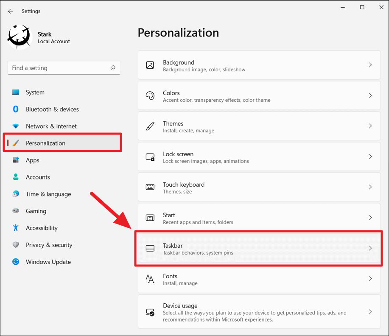389x336 pixels.
Task: Click the Background picture icon
Action: coord(150,65)
